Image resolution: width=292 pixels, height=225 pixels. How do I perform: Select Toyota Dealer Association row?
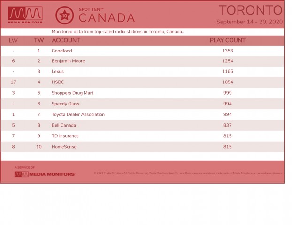coord(143,114)
